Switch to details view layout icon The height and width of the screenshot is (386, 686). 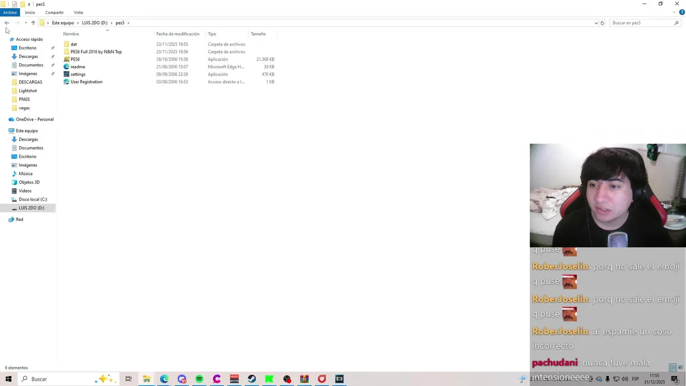(x=673, y=368)
